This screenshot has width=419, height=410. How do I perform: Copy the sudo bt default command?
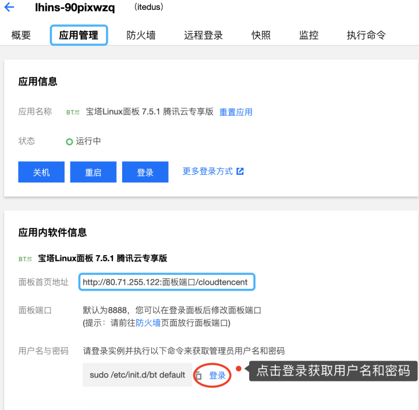pyautogui.click(x=198, y=376)
